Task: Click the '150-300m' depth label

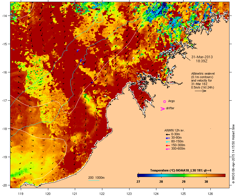Action: tap(178, 145)
